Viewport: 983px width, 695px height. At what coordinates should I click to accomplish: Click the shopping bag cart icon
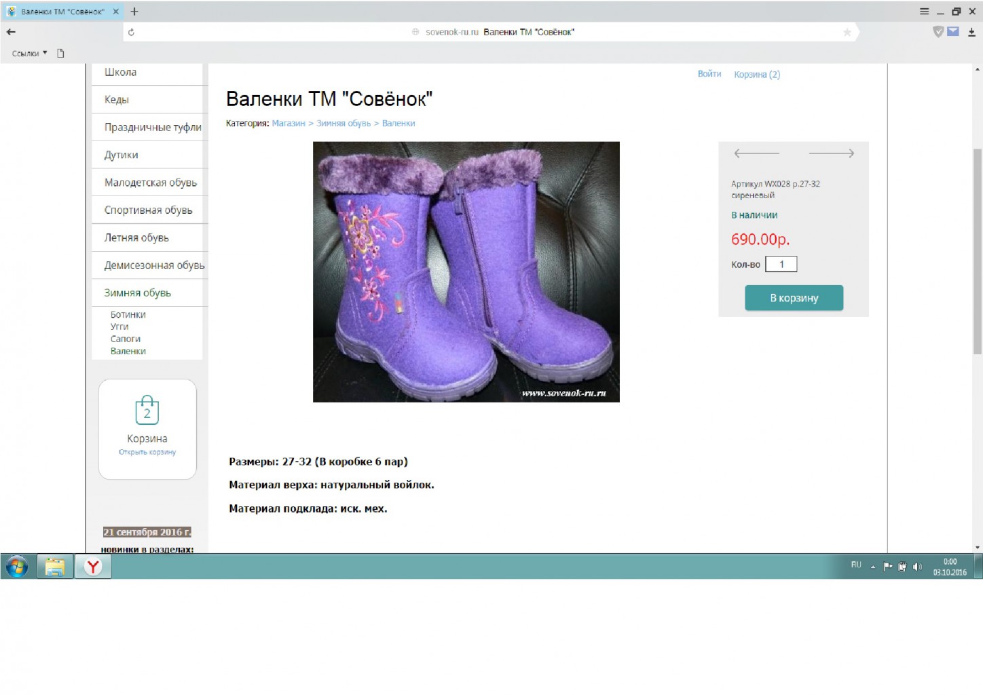(147, 410)
